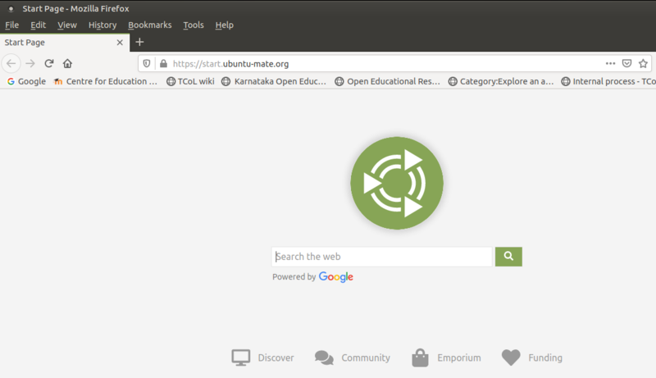656x378 pixels.
Task: Open the File menu
Action: pyautogui.click(x=11, y=25)
